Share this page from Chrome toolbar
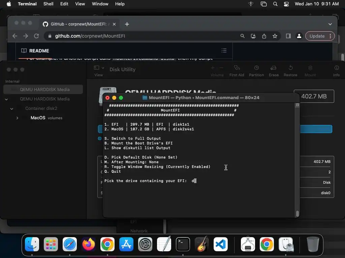This screenshot has height=258, width=345. coord(264,36)
